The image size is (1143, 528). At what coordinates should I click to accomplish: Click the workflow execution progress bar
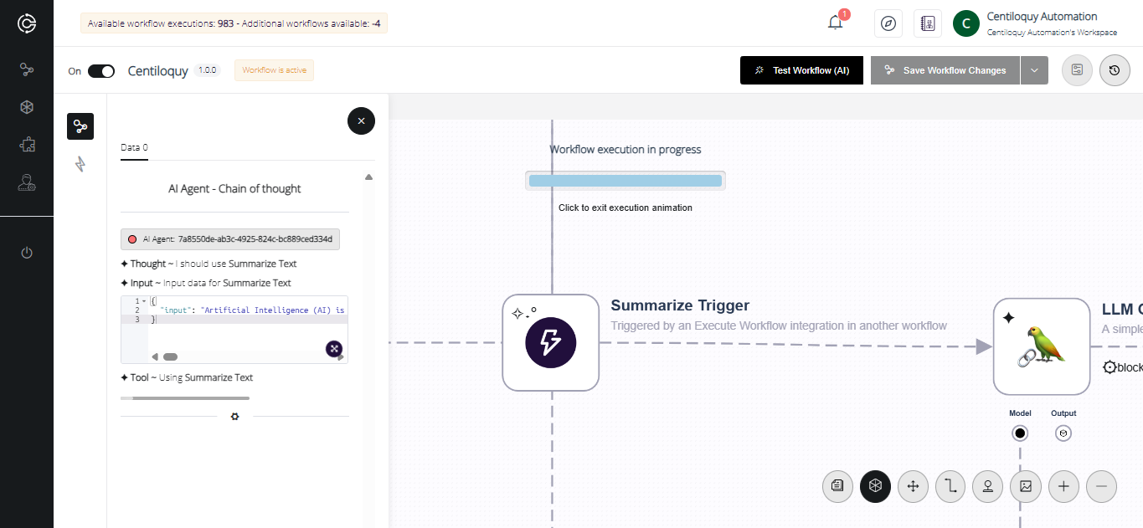[626, 181]
